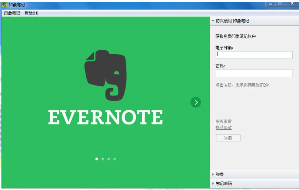299x190 pixels.
Task: Go to next slide with green arrow button
Action: pos(196,102)
